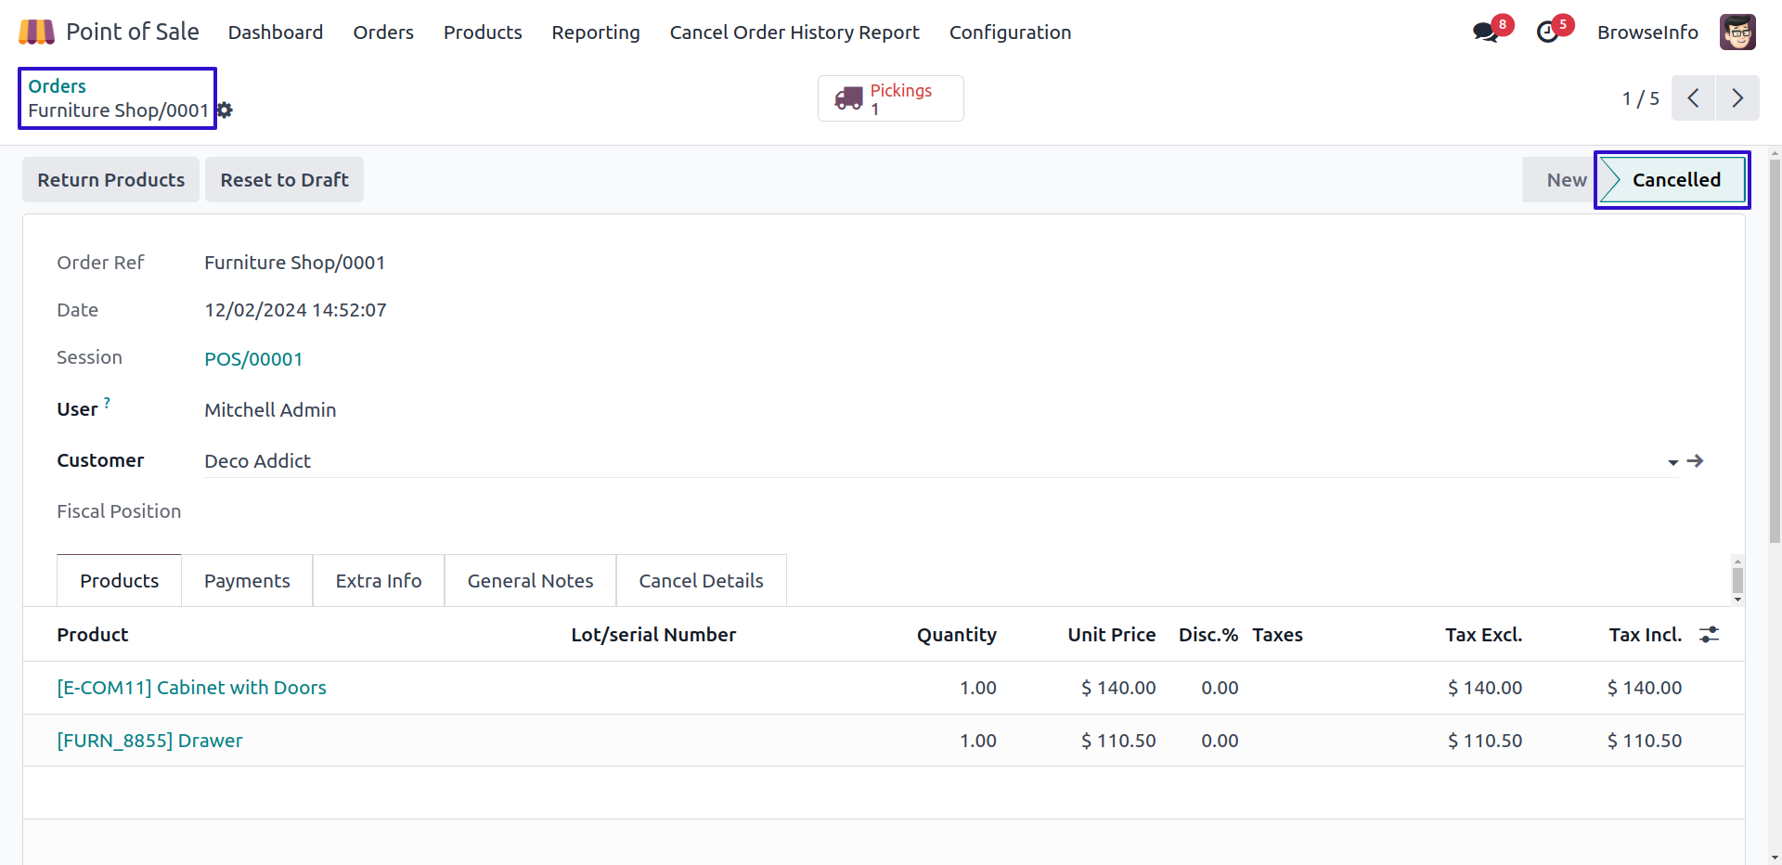Click the Pickings 1 smart button

click(891, 98)
